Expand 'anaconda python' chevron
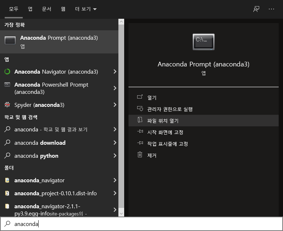The image size is (283, 231). point(115,156)
